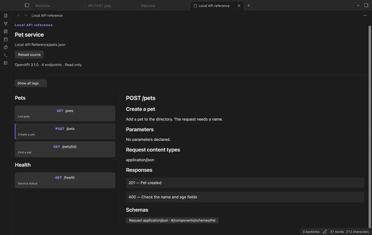Click the Health tag heading
The height and width of the screenshot is (235, 372).
tap(23, 165)
